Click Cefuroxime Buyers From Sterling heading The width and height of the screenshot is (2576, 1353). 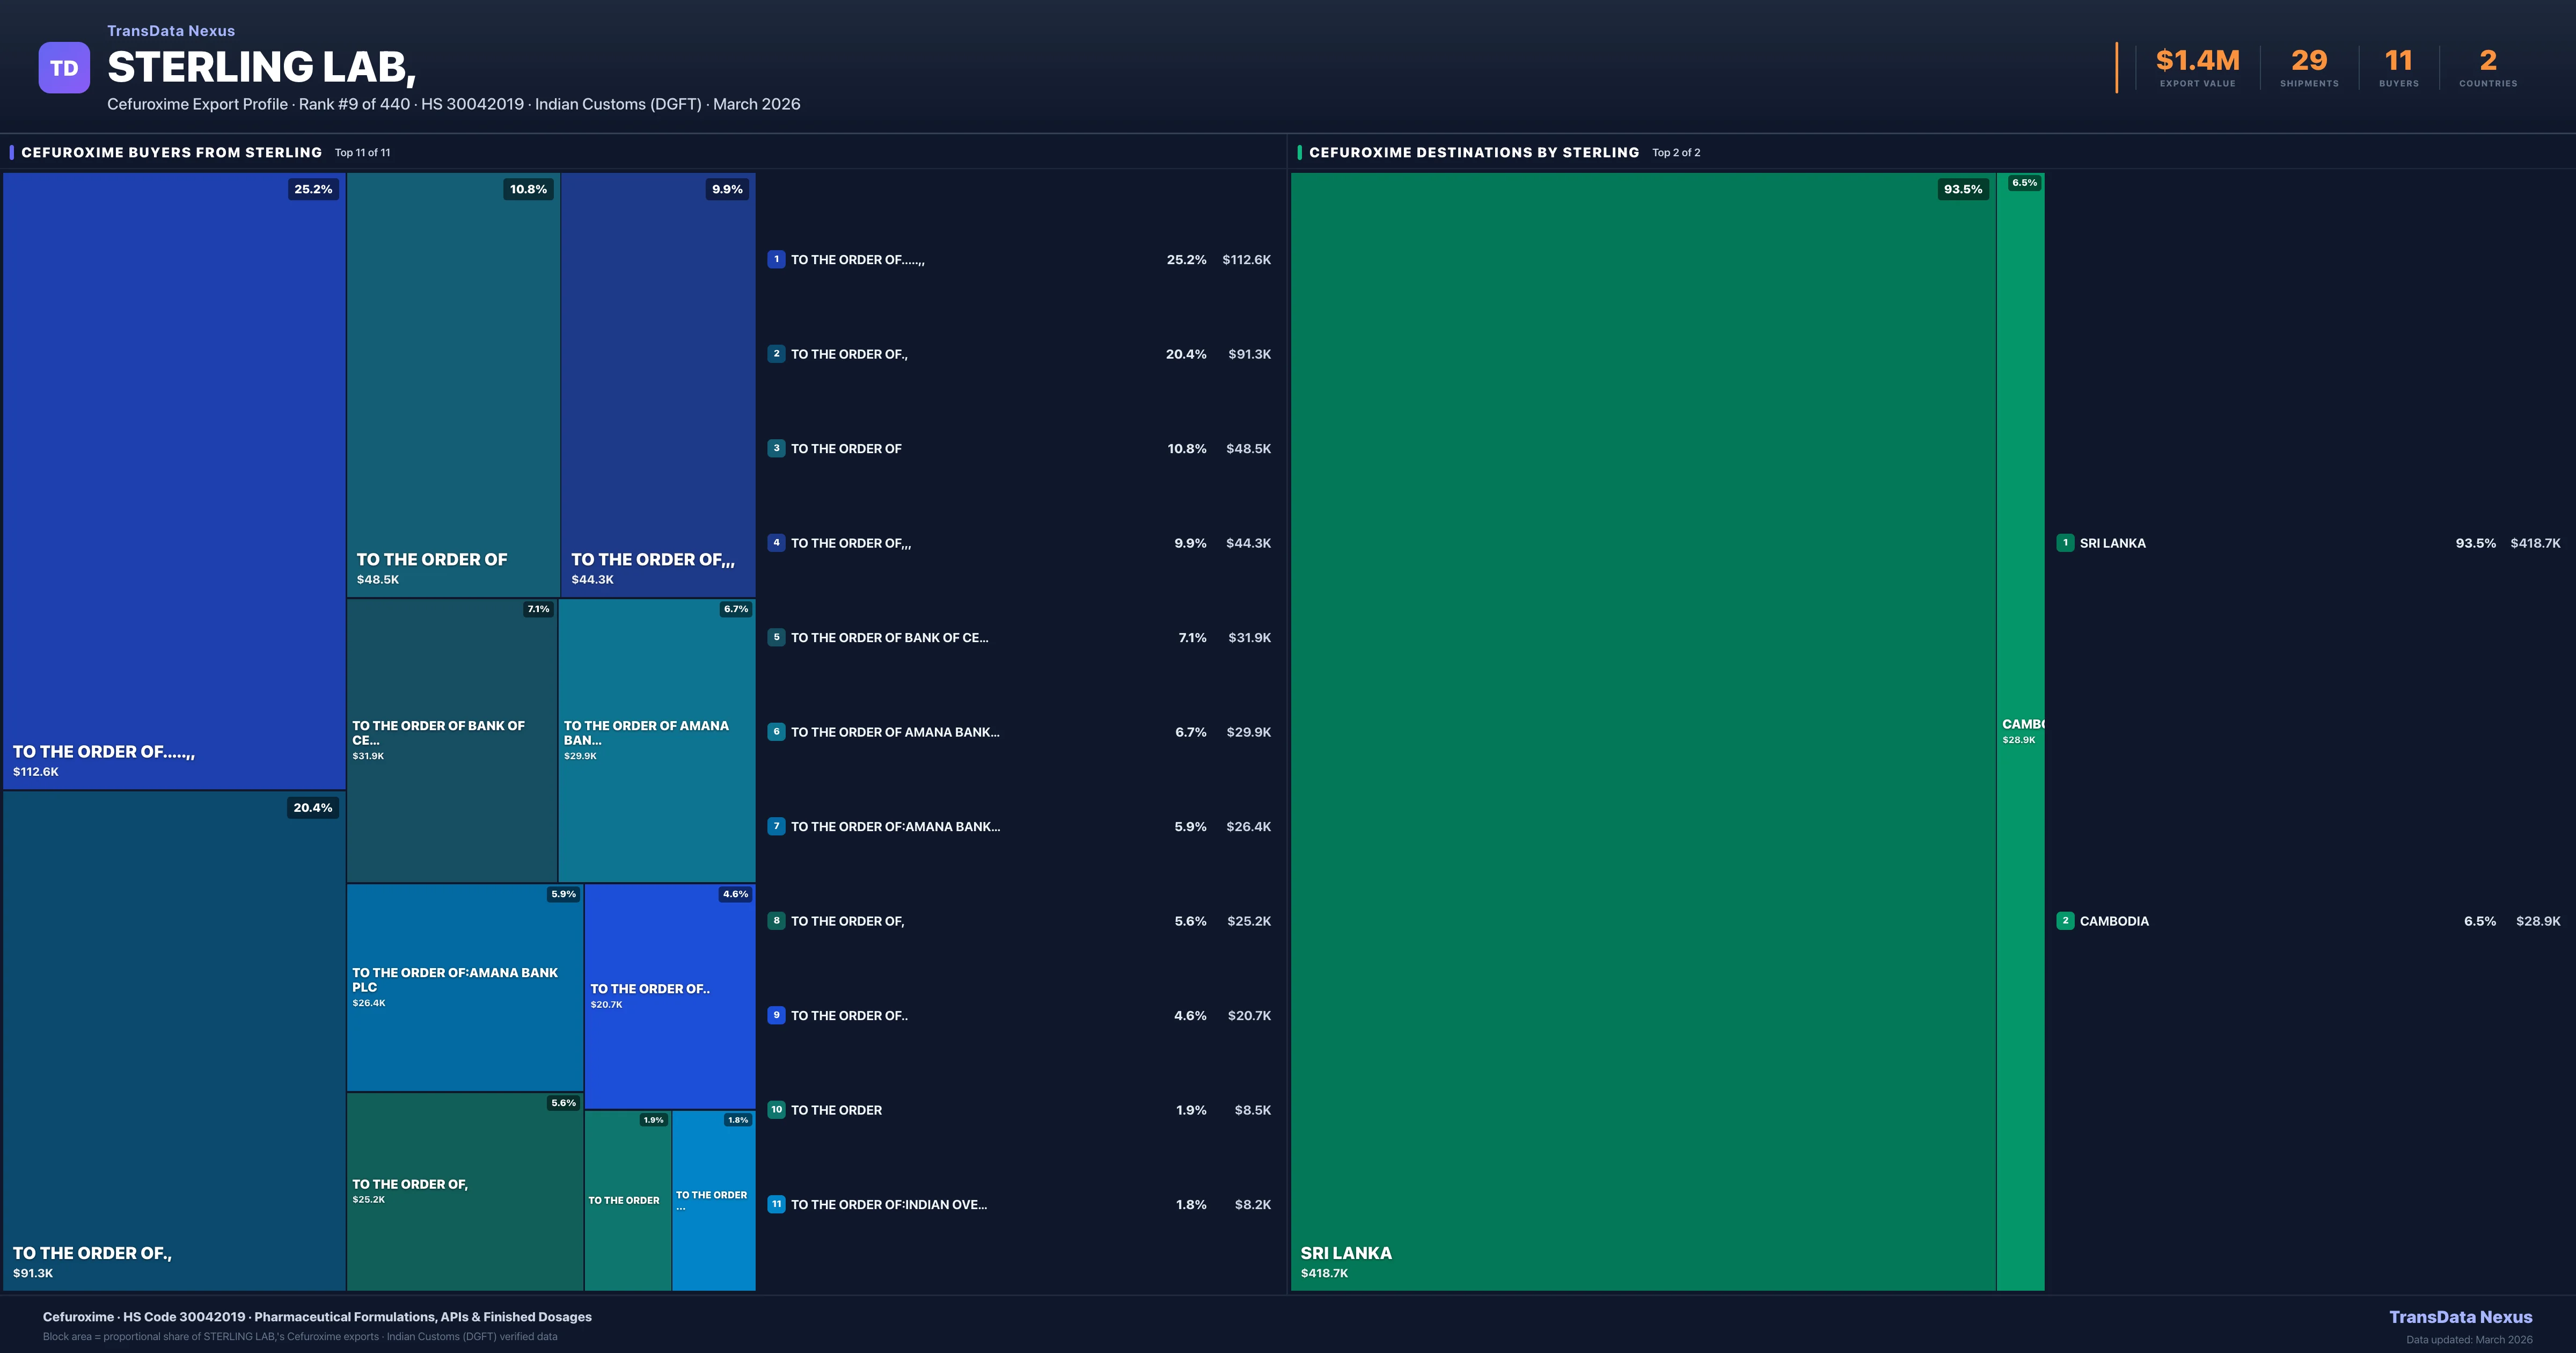171,152
